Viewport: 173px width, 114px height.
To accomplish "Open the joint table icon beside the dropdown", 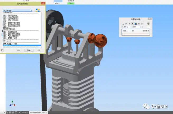I will [38, 10].
